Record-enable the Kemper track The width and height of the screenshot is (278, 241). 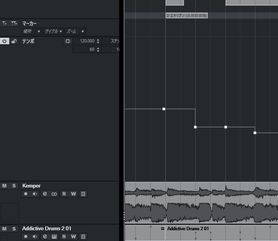pos(26,194)
